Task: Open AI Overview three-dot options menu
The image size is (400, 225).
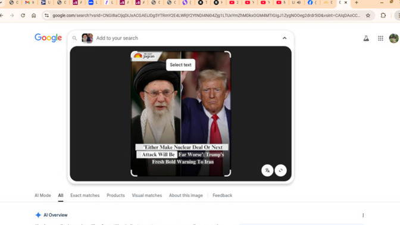Action: pos(363,215)
